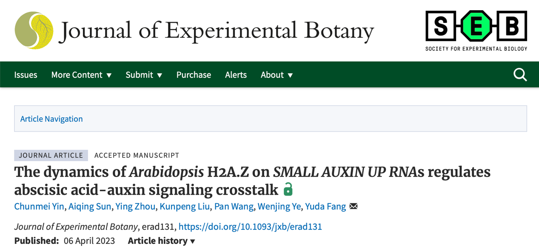Open author Aiqing Sun's details
This screenshot has height=249, width=539.
point(90,207)
